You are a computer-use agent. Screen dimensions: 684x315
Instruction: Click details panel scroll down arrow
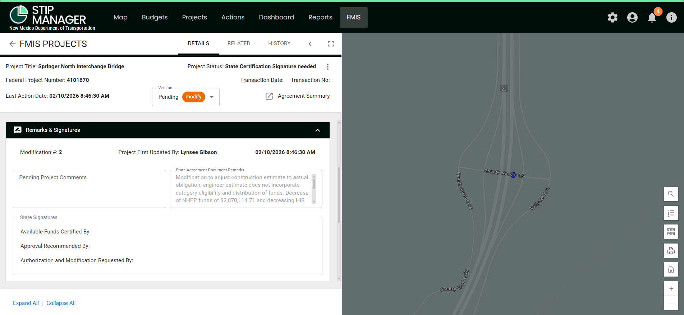pos(339,279)
